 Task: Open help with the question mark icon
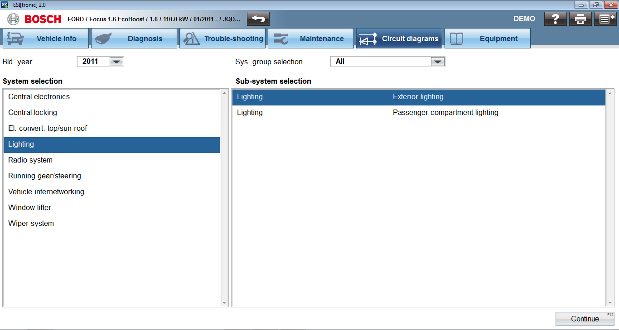(556, 19)
